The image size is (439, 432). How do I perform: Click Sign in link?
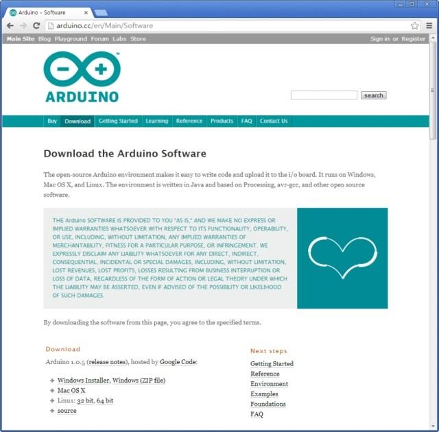click(x=379, y=39)
